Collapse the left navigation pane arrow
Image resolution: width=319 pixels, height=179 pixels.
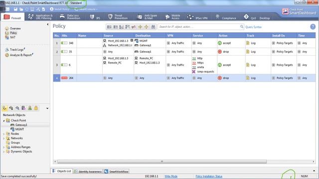point(48,24)
